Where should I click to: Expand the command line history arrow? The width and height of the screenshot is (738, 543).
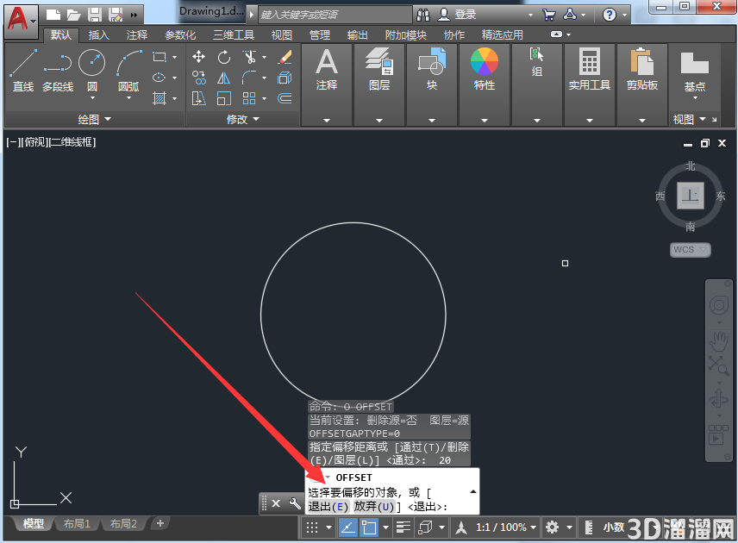pos(473,491)
